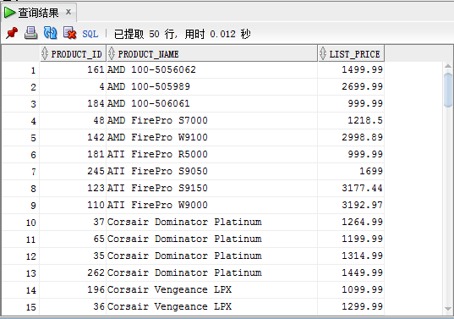Viewport: 454px width, 319px height.
Task: Click the PRODUCT_NAME column header
Action: click(x=212, y=53)
